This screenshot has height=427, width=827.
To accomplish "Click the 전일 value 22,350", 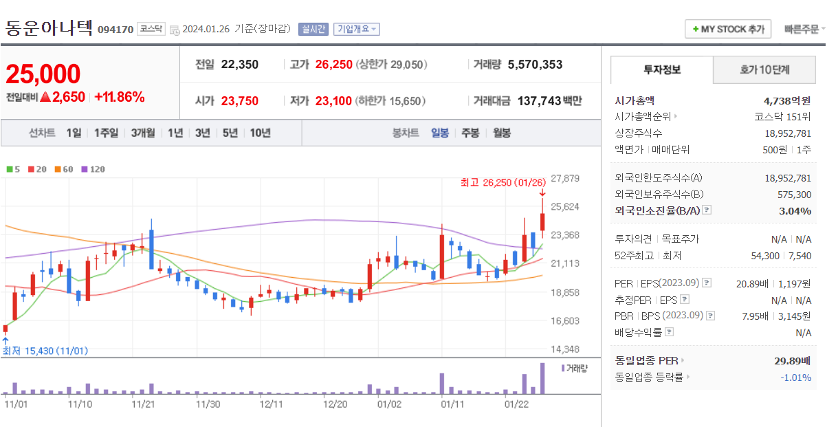I will pos(240,65).
